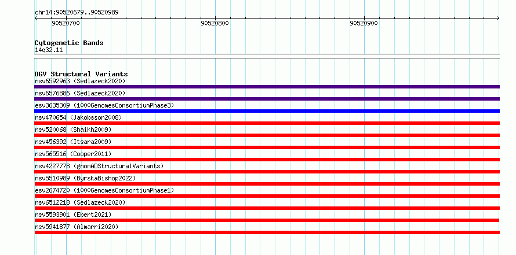Image resolution: width=516 pixels, height=255 pixels.
Task: Open variant nsv470654 (Jakobsson2008) label
Action: tap(78, 117)
